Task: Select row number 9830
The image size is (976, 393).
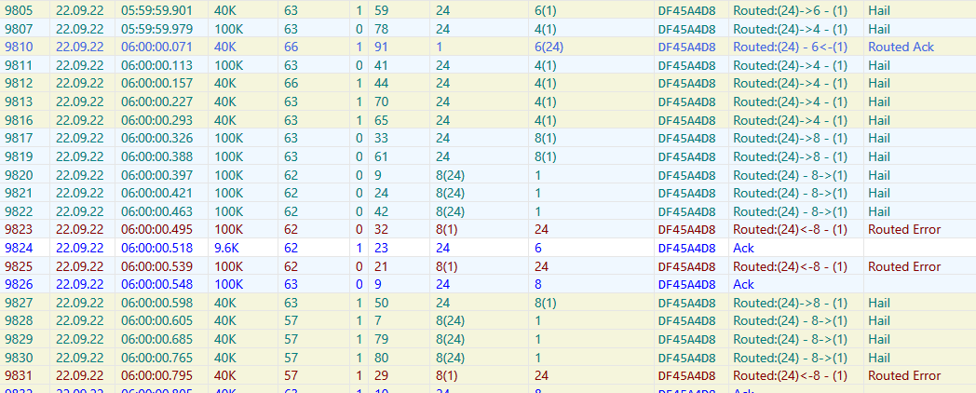Action: tap(17, 358)
